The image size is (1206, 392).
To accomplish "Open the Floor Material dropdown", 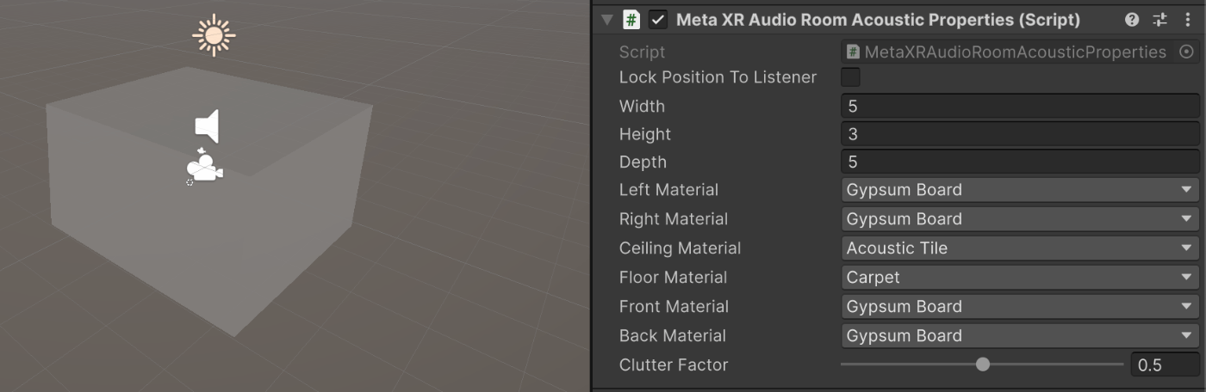I will click(x=1020, y=278).
